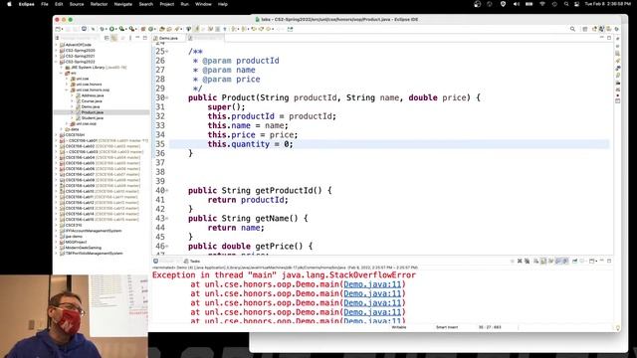637x358 pixels.
Task: Select the ModernGeekGaming project
Action: (84, 248)
